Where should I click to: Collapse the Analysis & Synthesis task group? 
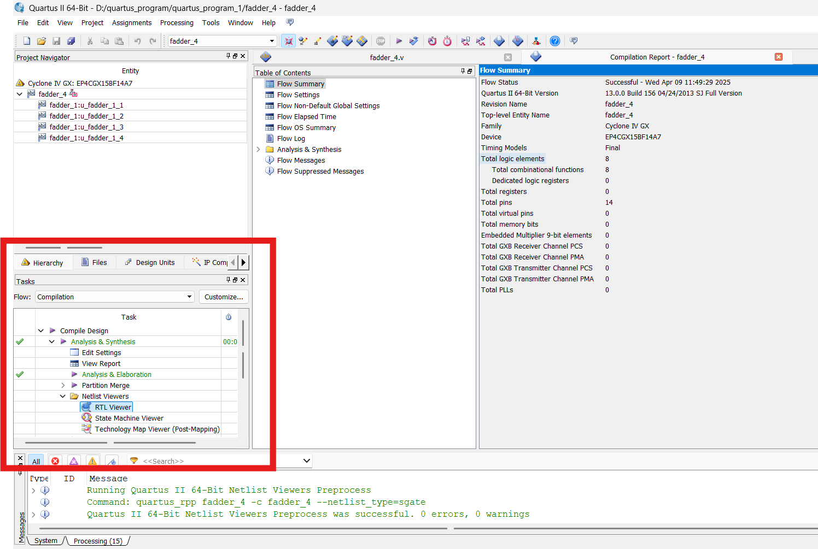coord(52,341)
